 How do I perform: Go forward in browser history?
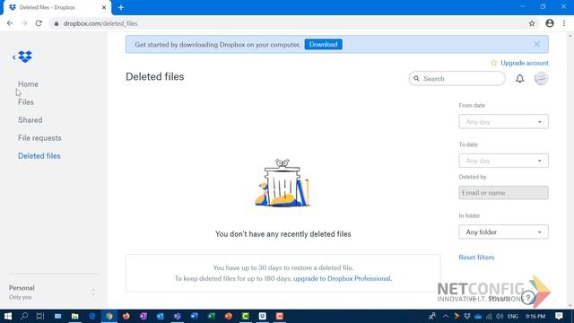click(x=24, y=23)
